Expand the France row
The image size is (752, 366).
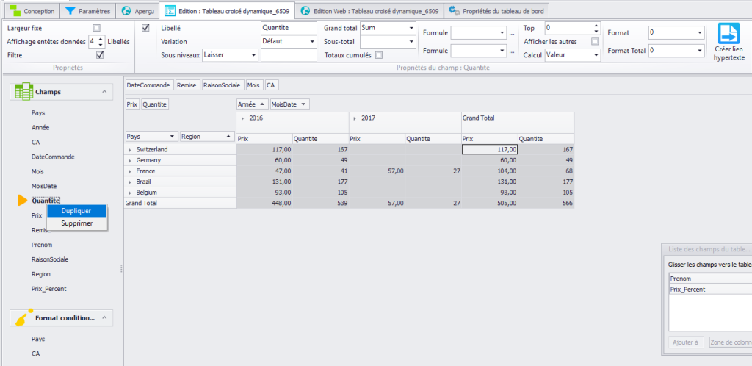[130, 171]
